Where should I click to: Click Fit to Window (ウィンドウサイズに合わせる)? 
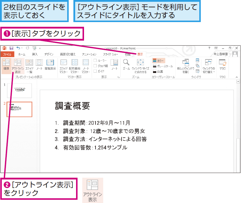coord(140,66)
